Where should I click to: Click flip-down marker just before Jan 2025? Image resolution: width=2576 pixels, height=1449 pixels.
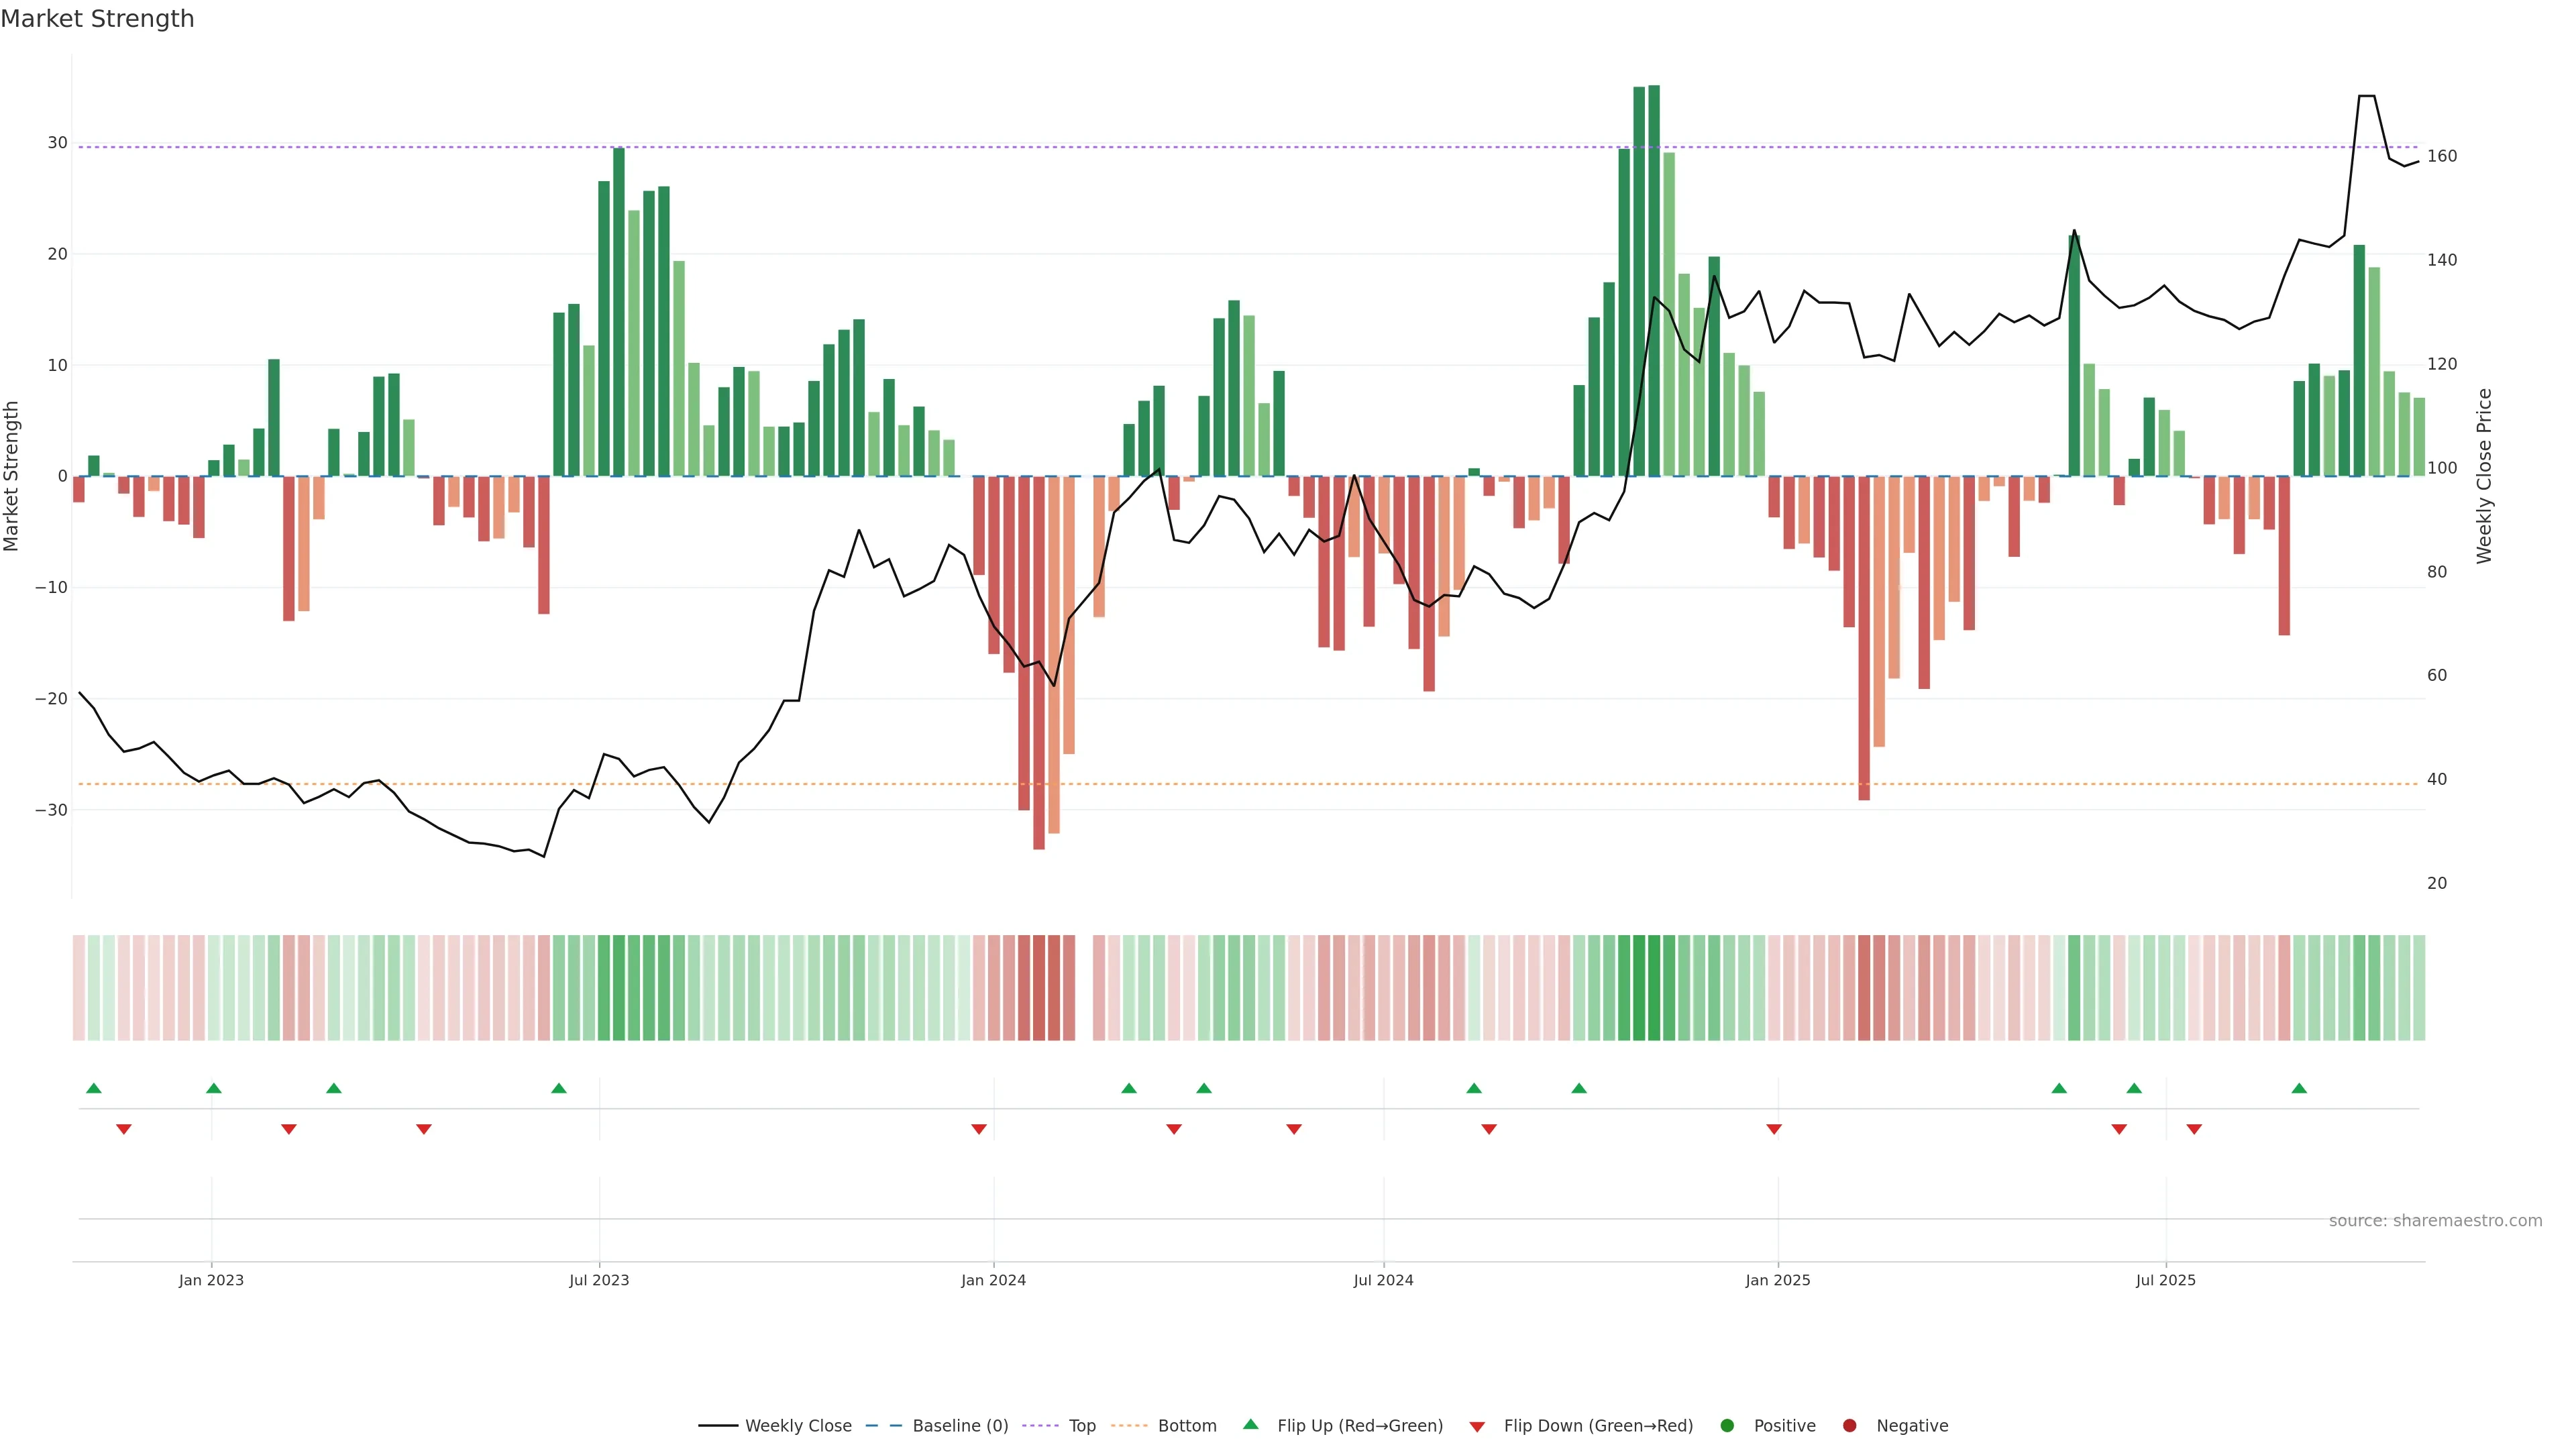click(1774, 1129)
